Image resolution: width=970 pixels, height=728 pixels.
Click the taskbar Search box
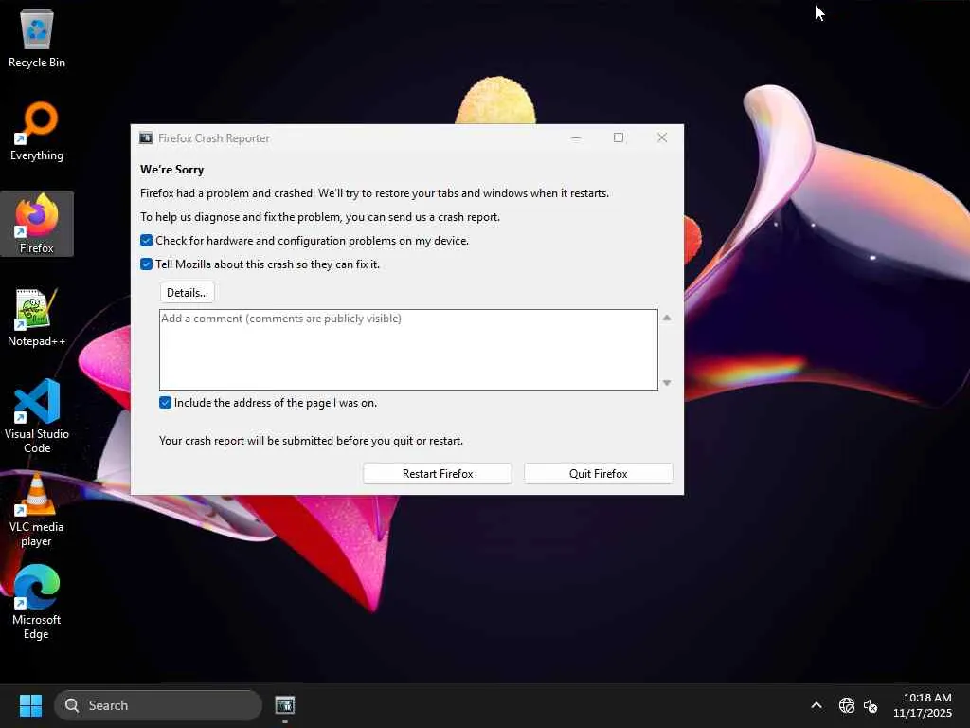tap(158, 705)
